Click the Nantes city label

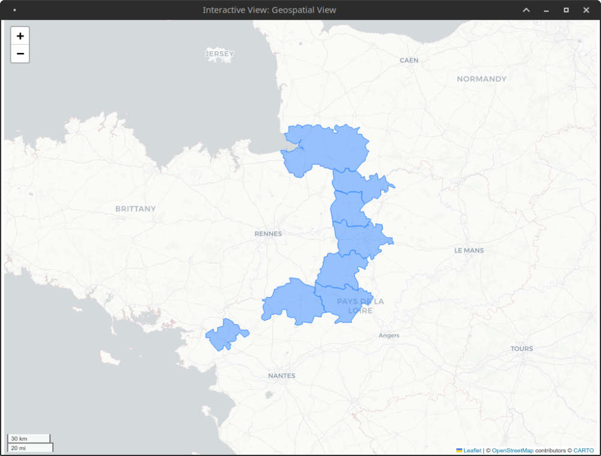[x=281, y=375]
